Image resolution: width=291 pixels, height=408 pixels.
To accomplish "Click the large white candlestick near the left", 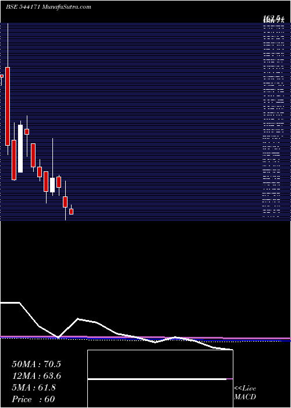I will point(20,149).
